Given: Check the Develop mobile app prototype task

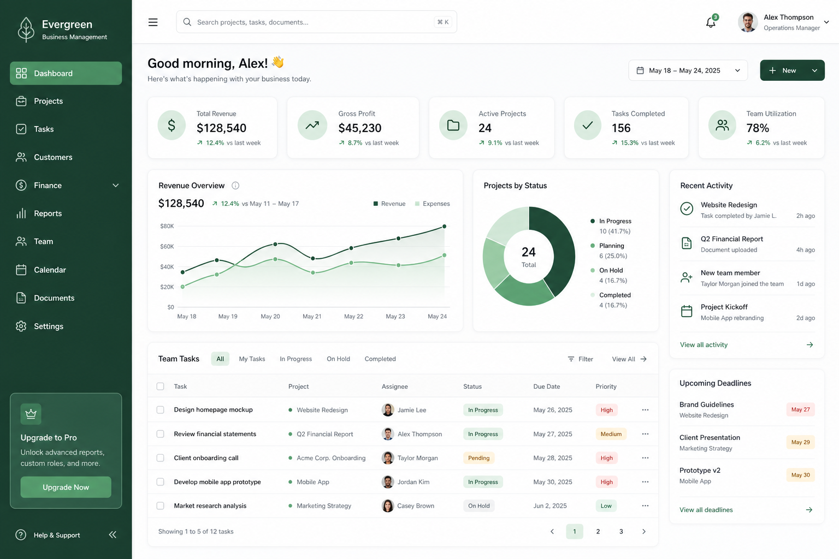Looking at the screenshot, I should coord(160,482).
